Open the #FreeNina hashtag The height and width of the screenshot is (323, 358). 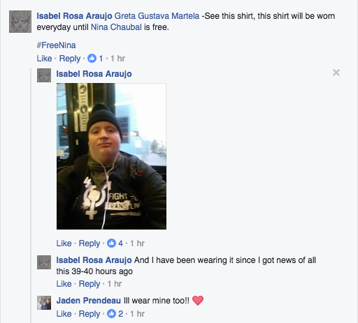tap(56, 45)
